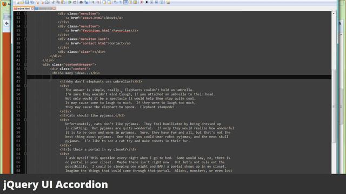Close the index.html tab
The width and height of the screenshot is (346, 194).
pyautogui.click(x=32, y=9)
